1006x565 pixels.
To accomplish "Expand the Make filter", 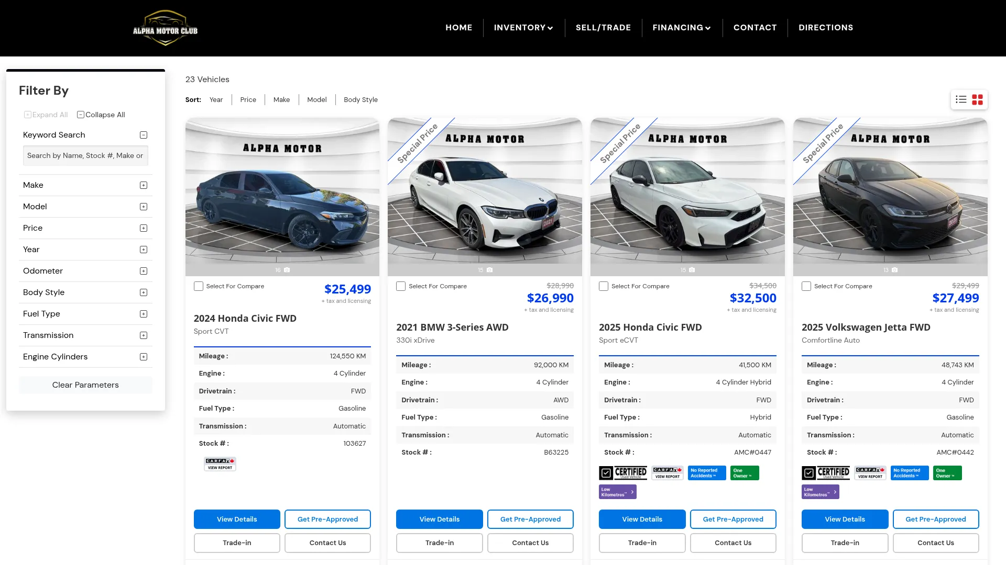I will pos(144,185).
